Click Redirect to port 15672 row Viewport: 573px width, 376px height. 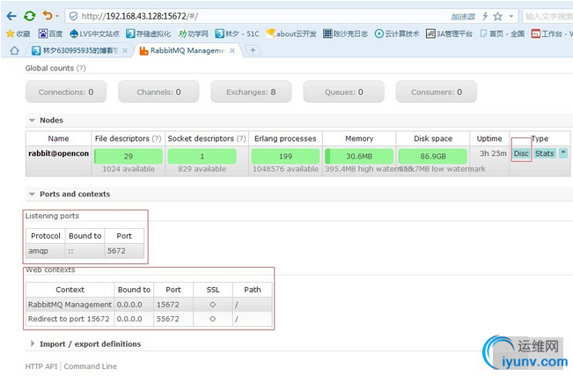(149, 319)
